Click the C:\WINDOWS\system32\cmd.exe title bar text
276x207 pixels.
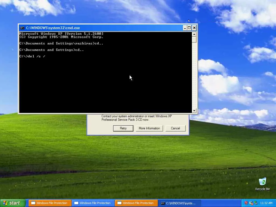[53, 28]
